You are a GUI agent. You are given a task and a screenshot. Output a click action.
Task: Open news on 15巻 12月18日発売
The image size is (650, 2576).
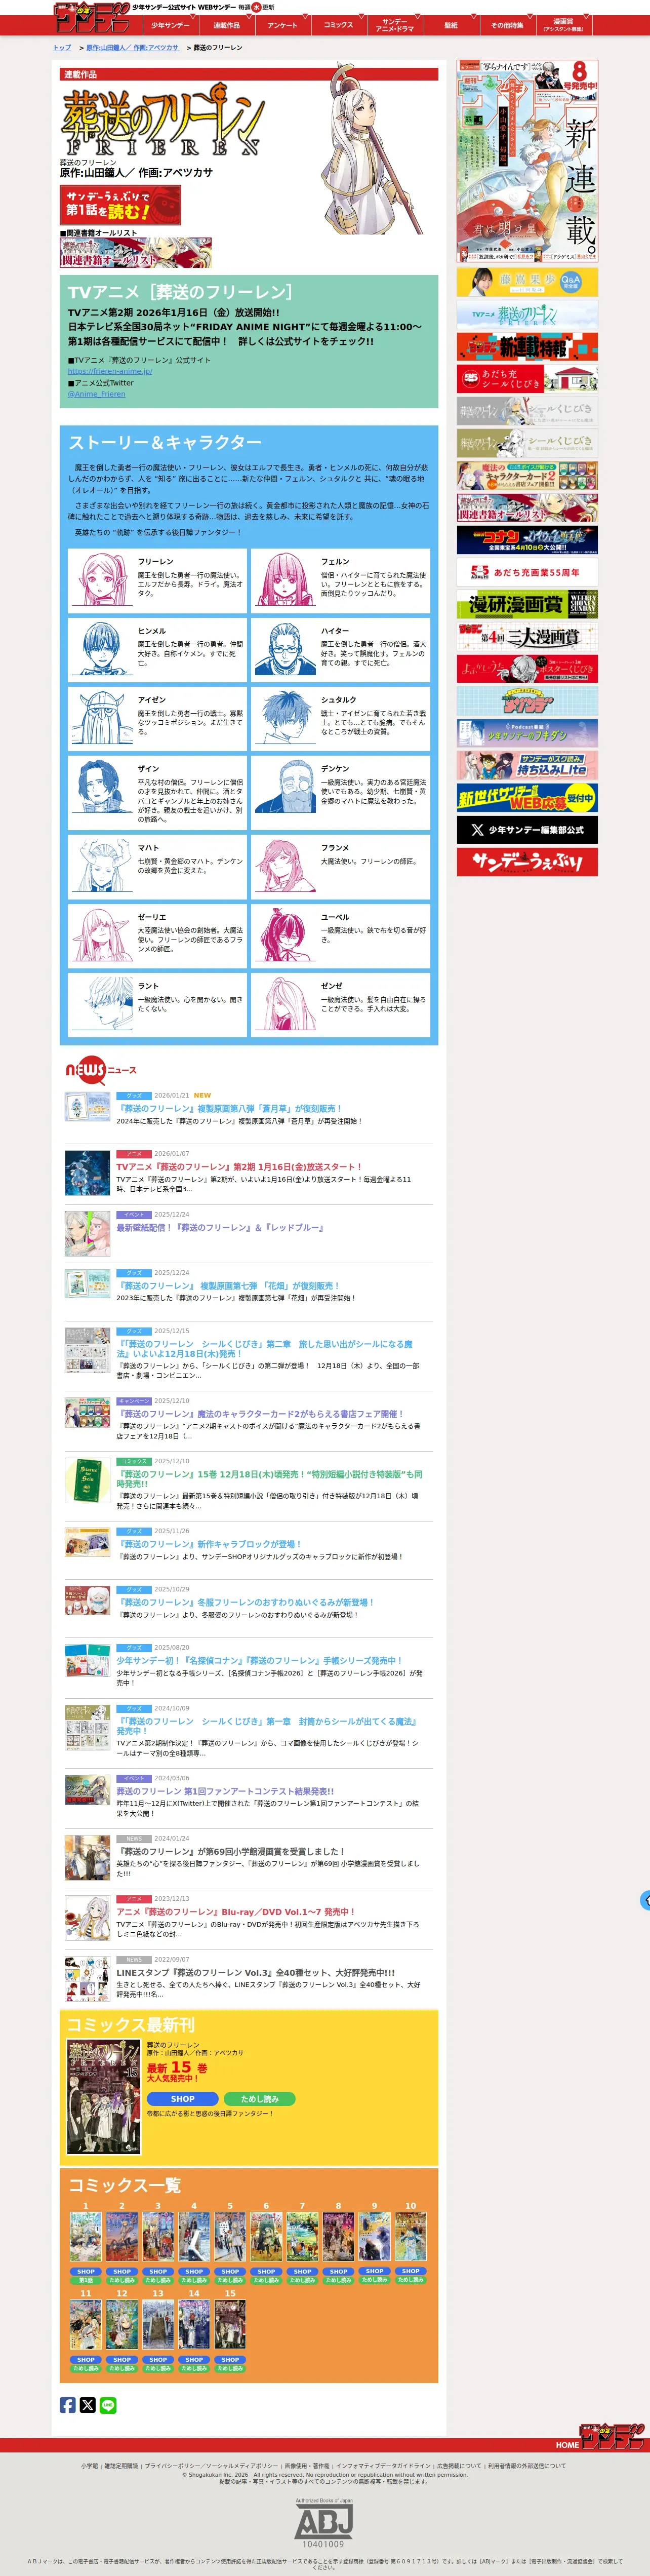click(268, 1479)
